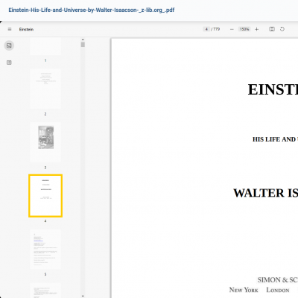The image size is (298, 298).
Task: Click the thumbnail scrollbar down arrow
Action: [x=83, y=296]
